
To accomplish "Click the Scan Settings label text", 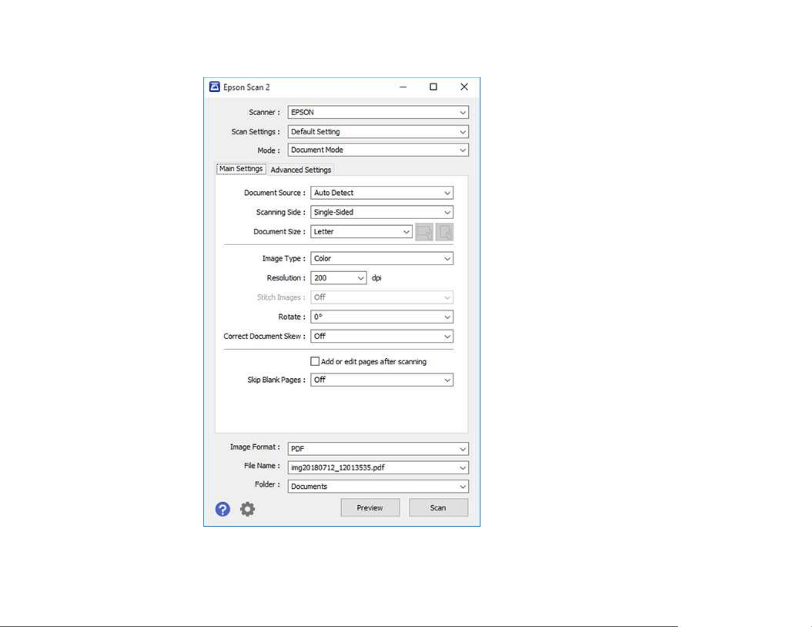I will (x=256, y=132).
